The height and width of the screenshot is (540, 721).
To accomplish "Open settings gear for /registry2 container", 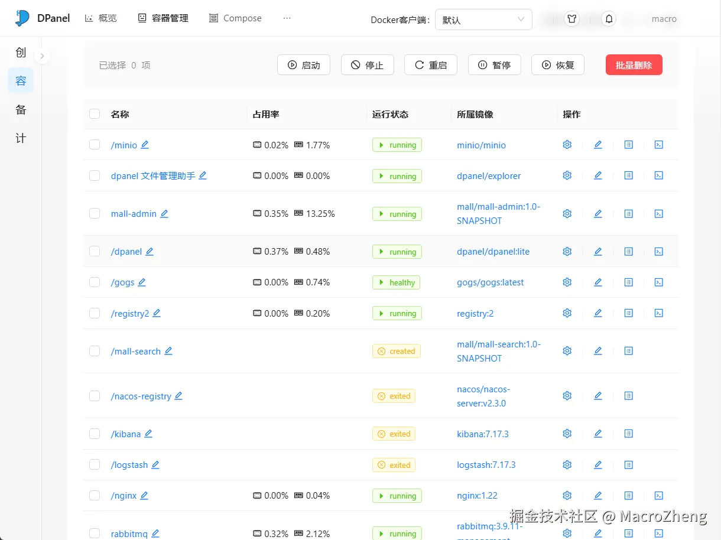I will (567, 313).
